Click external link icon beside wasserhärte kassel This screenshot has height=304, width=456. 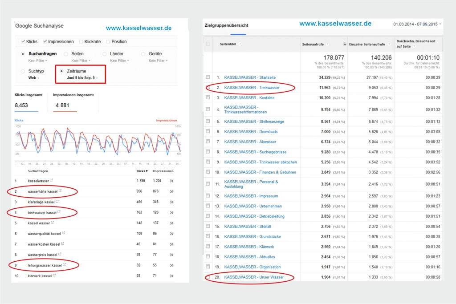pos(61,191)
